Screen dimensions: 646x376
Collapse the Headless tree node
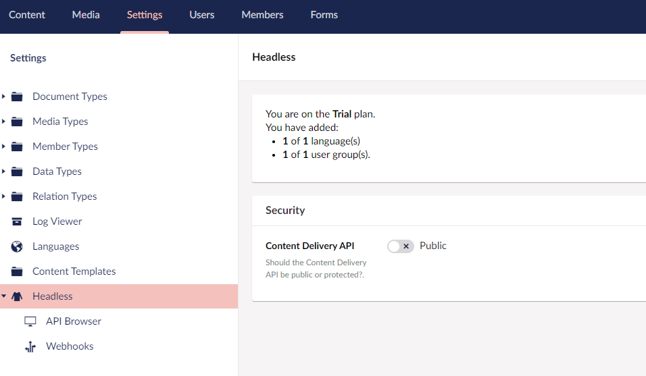4,296
